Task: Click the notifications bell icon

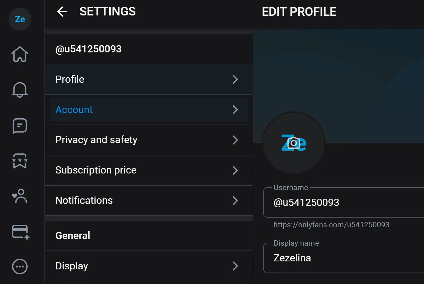Action: (20, 90)
